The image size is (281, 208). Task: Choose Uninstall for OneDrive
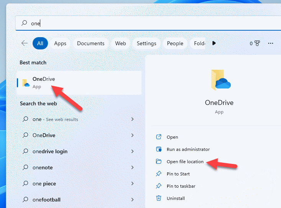click(176, 198)
